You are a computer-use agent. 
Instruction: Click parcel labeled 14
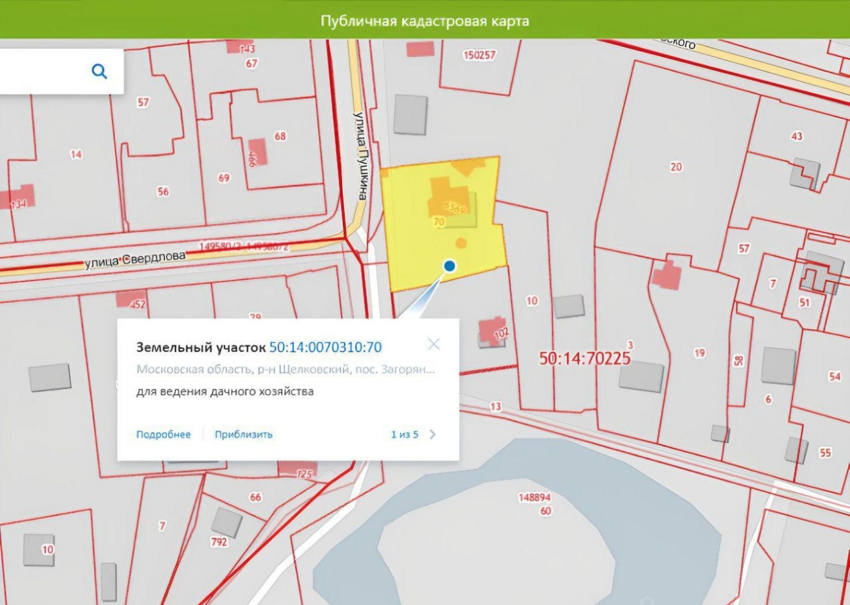[76, 155]
